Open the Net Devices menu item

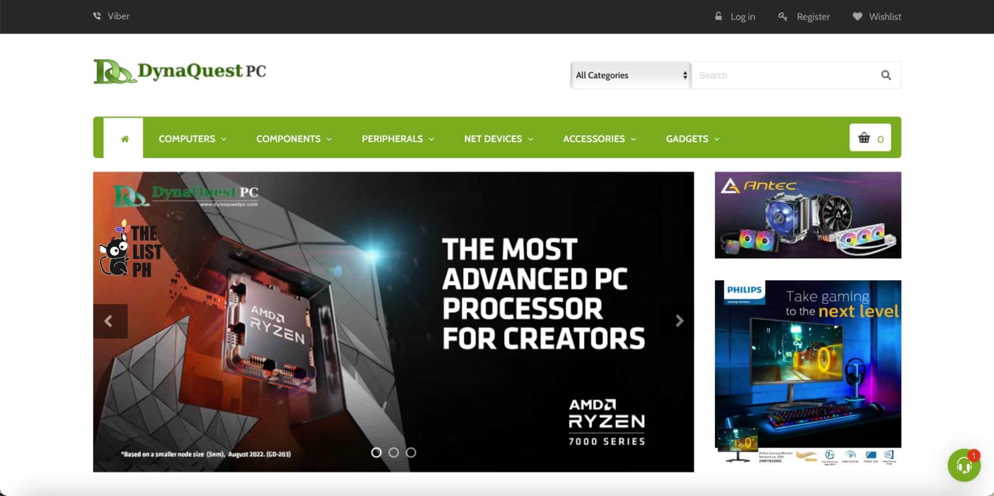tap(498, 139)
